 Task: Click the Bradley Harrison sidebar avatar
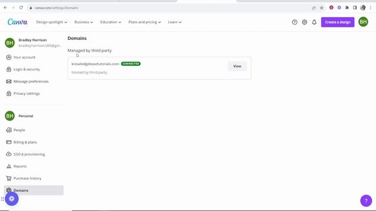[10, 43]
